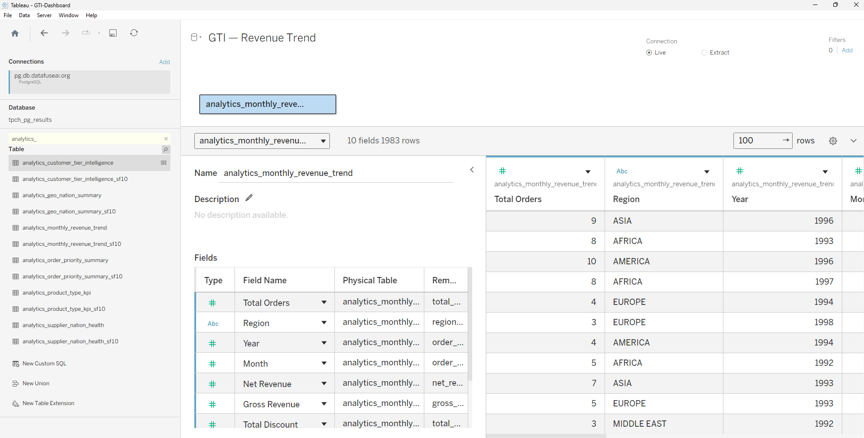
Task: Open the File menu
Action: point(8,15)
